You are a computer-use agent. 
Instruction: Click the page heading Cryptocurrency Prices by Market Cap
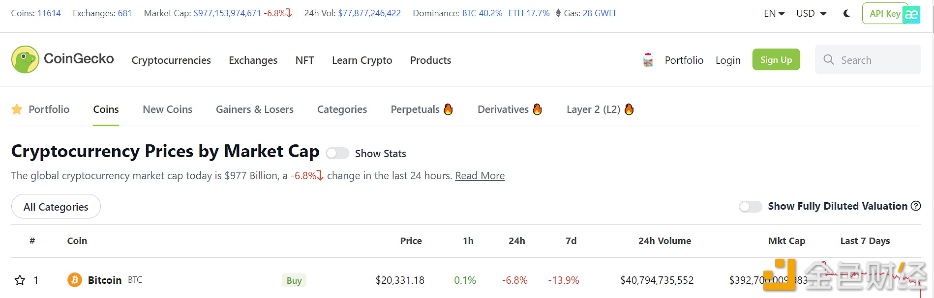[165, 152]
